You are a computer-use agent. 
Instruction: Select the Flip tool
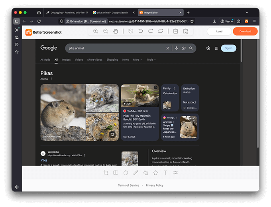116,173
